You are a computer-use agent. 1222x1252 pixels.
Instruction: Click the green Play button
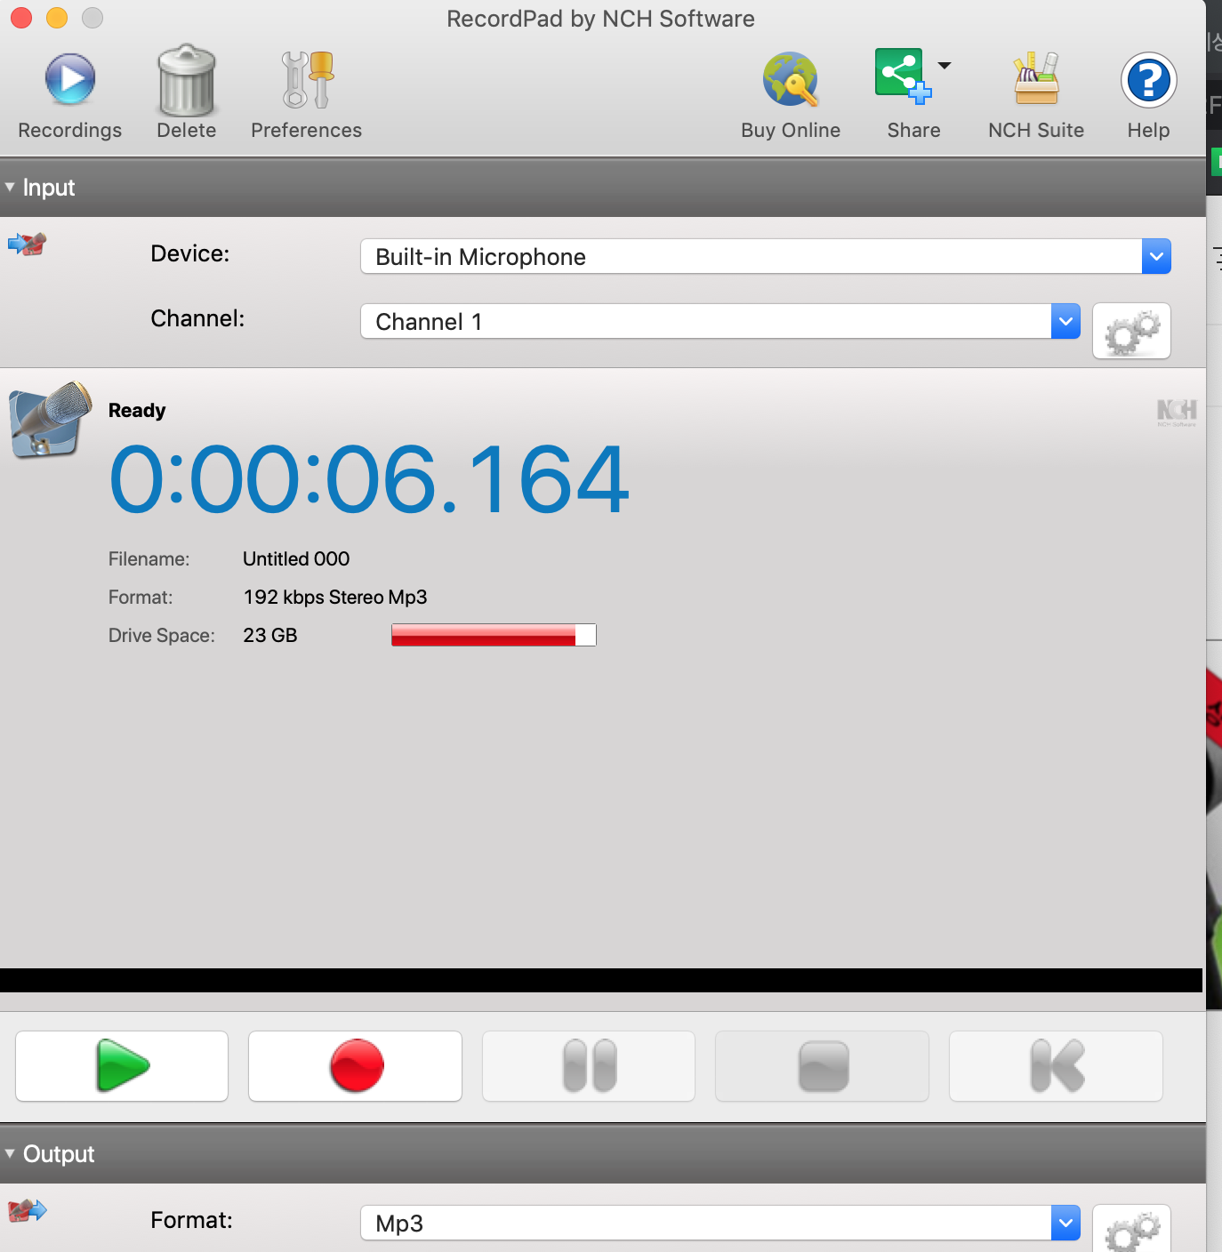(x=122, y=1066)
